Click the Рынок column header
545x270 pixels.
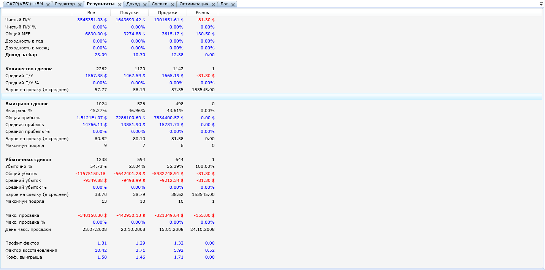pos(202,13)
